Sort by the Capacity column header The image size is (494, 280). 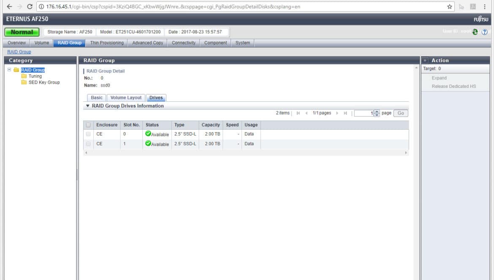tap(211, 125)
